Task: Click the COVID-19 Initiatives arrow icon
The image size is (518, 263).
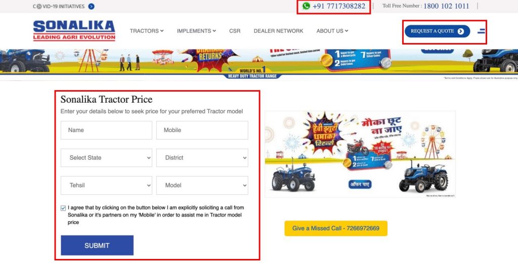Action: click(x=92, y=6)
